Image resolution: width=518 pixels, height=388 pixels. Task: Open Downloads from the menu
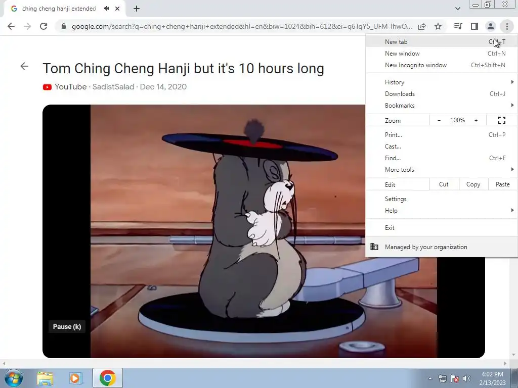click(x=441, y=93)
